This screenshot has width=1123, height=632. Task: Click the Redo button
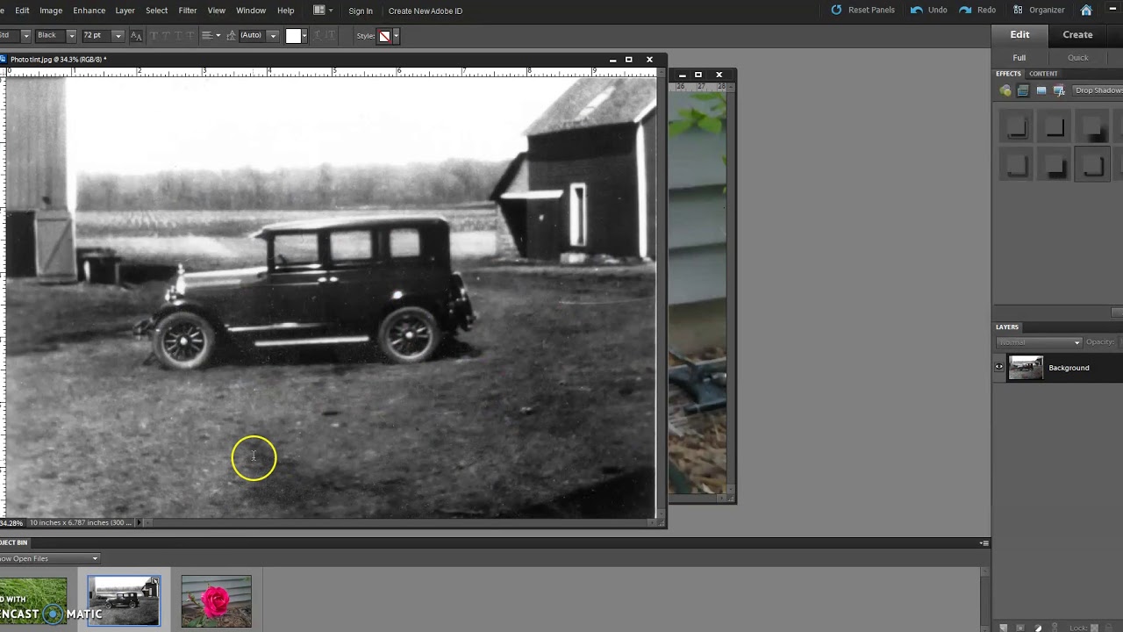click(x=977, y=10)
